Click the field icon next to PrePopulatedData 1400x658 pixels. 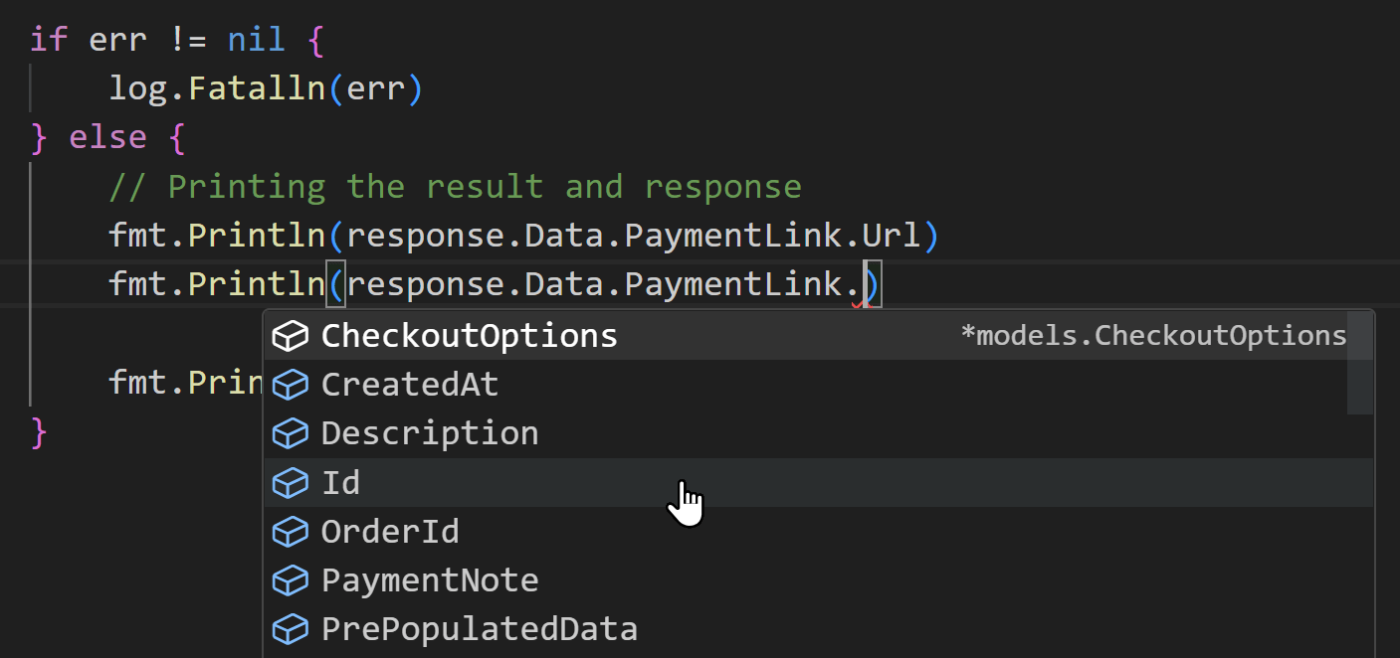click(290, 628)
